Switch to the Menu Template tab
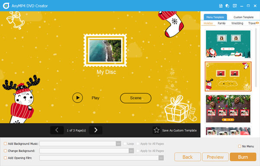The height and width of the screenshot is (166, 260). click(x=215, y=17)
